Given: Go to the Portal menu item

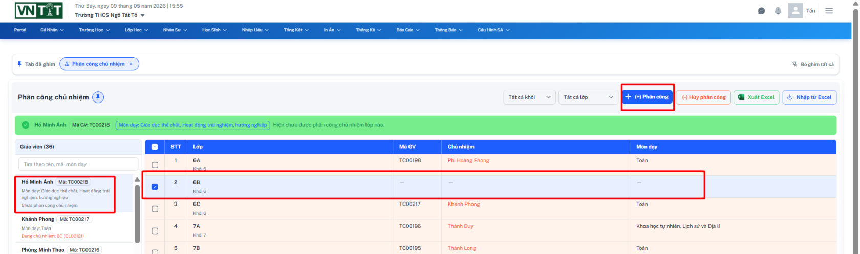Looking at the screenshot, I should click(20, 30).
